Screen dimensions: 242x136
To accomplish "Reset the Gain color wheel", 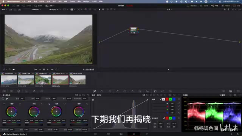I will pos(65,104).
